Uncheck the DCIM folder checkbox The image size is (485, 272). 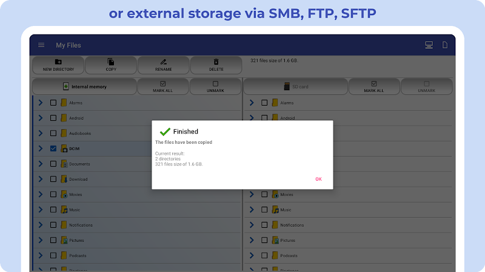coord(53,148)
